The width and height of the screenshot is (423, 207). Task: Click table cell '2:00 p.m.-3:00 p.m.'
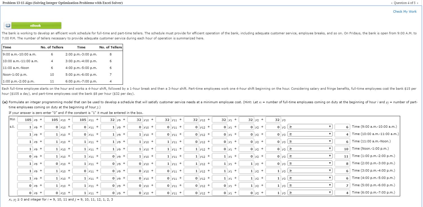tap(81, 54)
